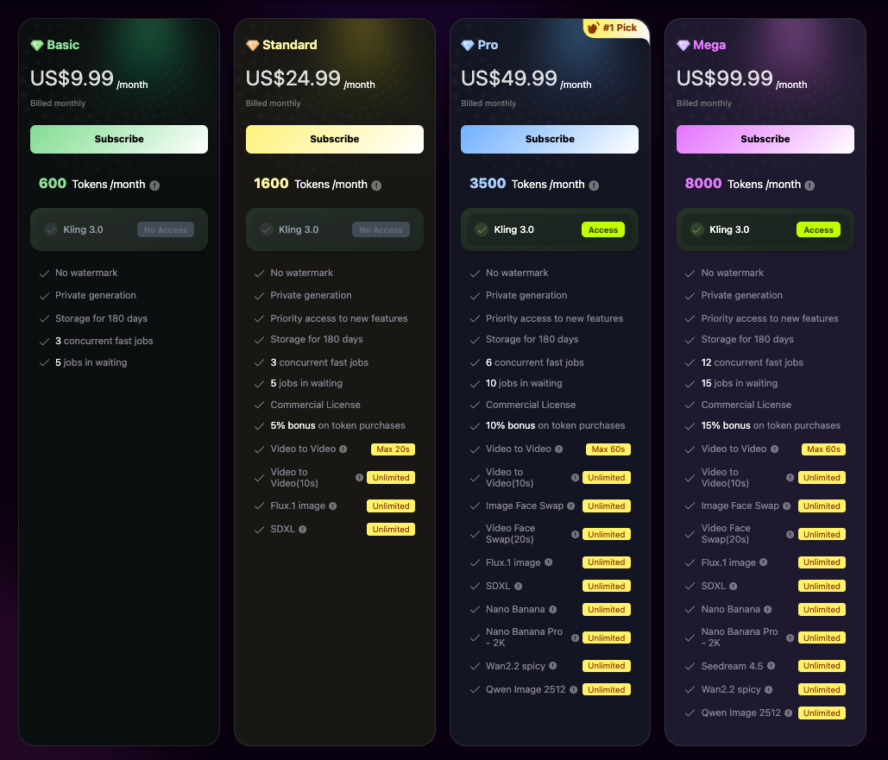The height and width of the screenshot is (760, 888).
Task: Click info icon next to 8000 Tokens /month
Action: [809, 185]
